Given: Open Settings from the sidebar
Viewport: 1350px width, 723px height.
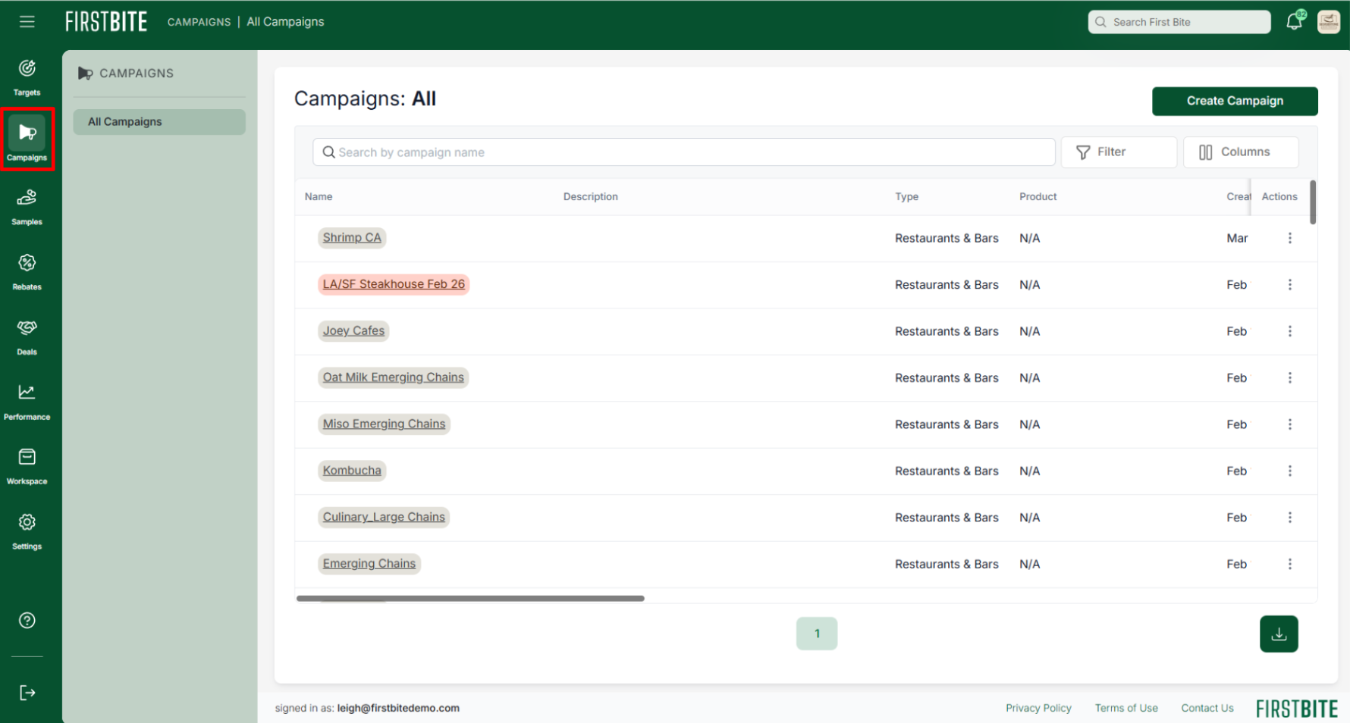Looking at the screenshot, I should tap(27, 531).
